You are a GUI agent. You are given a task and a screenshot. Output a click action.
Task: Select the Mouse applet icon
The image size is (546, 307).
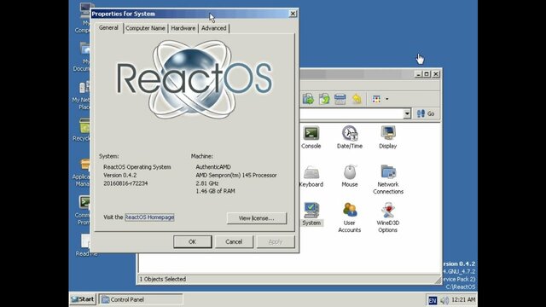349,176
